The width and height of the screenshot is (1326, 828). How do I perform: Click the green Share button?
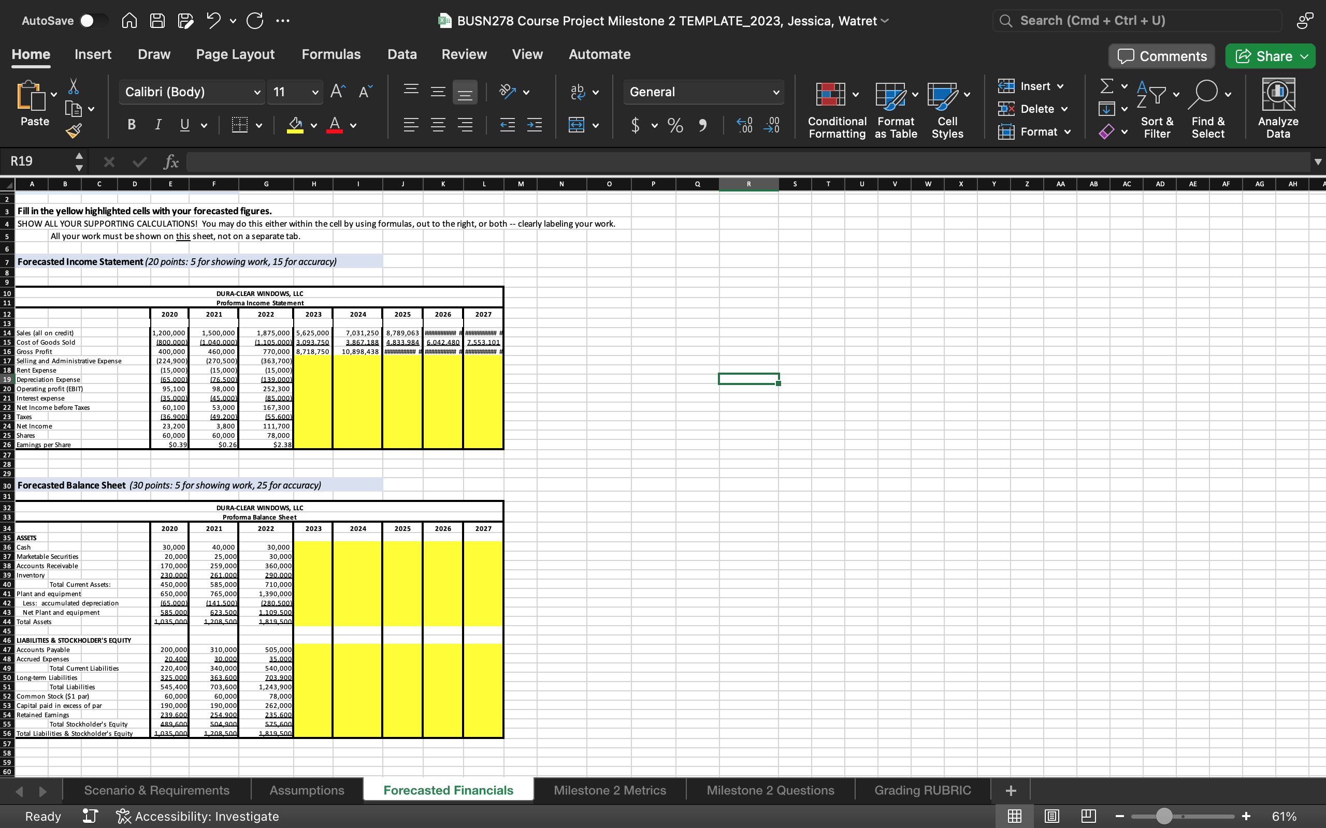(x=1270, y=56)
